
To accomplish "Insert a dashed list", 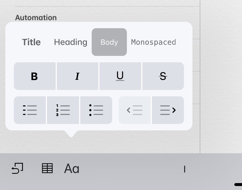I will click(x=30, y=110).
